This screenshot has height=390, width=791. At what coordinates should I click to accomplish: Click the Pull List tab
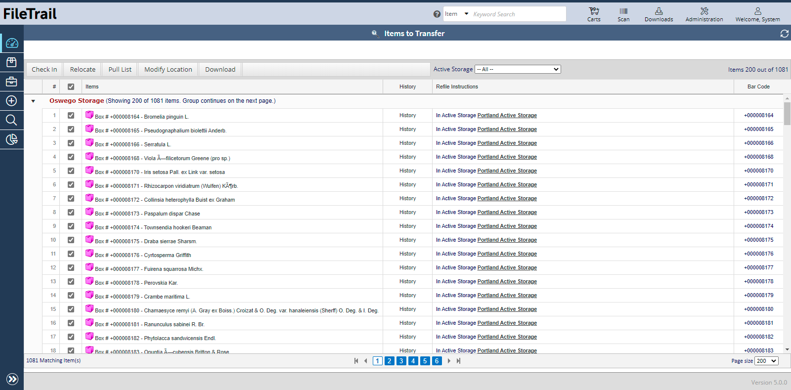(x=120, y=69)
